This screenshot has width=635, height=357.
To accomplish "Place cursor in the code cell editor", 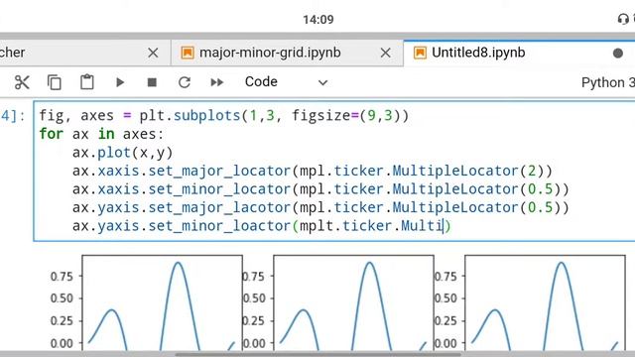I will pos(334,172).
